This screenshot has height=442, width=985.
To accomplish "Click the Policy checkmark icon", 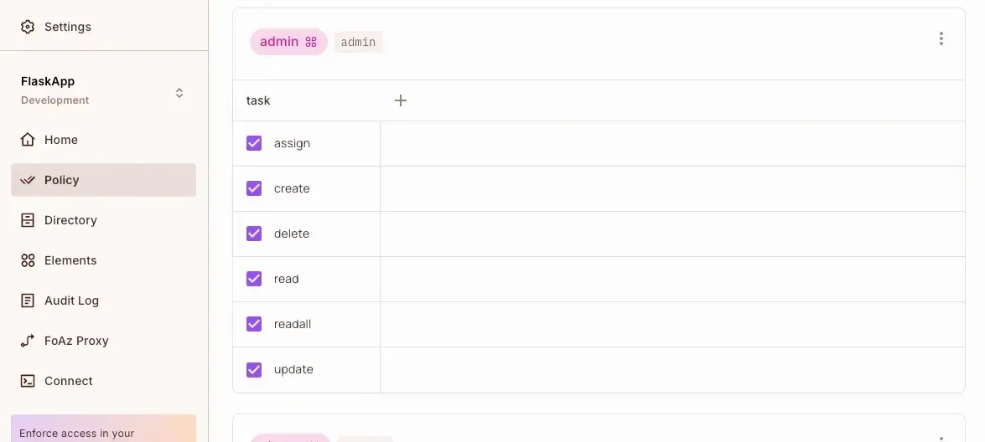I will click(x=28, y=180).
